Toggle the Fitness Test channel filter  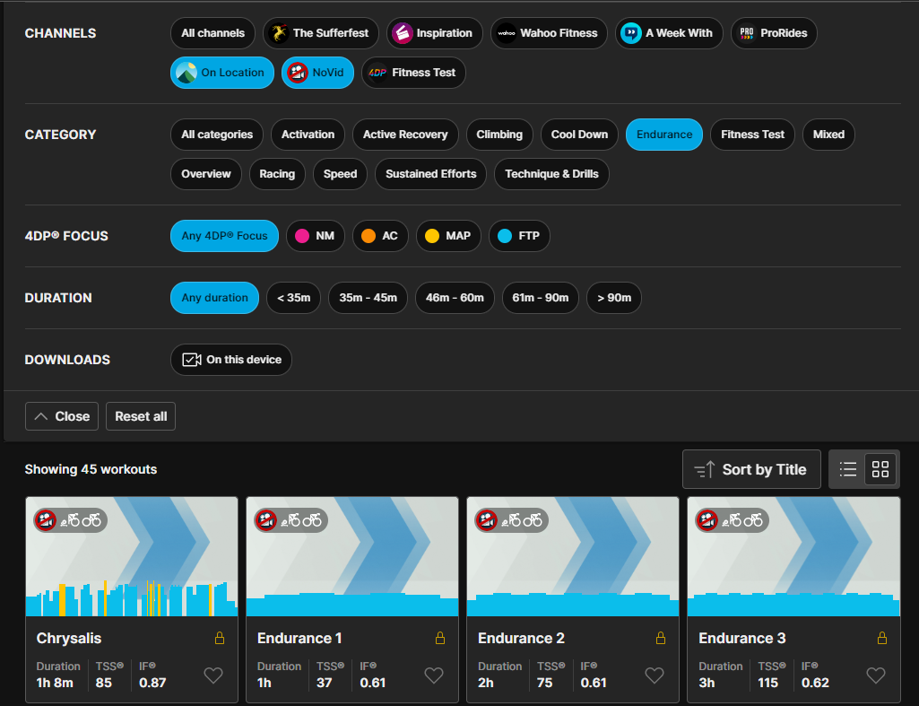click(413, 73)
